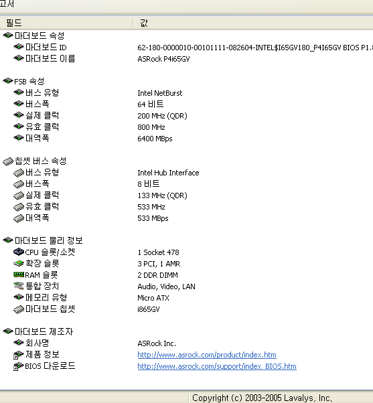Select the ASRock P4i65GV value
The image size is (373, 403).
164,59
